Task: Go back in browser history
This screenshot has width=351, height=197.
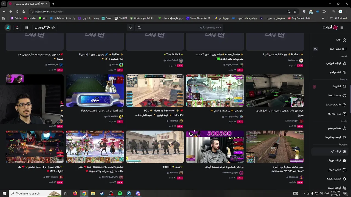Action: point(4,11)
